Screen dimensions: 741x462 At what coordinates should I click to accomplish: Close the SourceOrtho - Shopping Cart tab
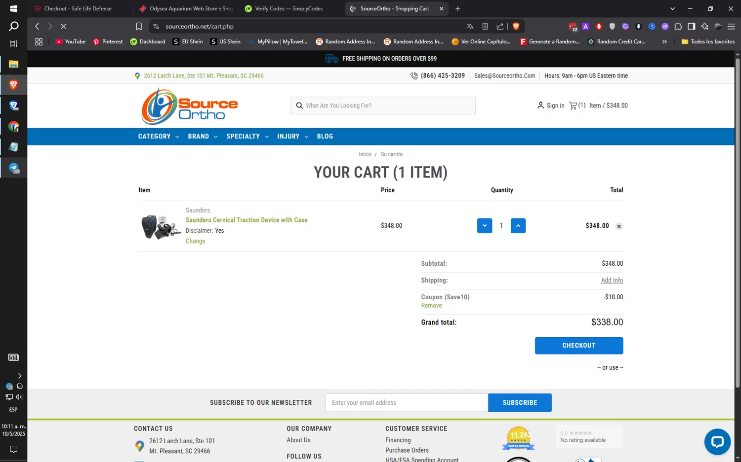[x=441, y=8]
